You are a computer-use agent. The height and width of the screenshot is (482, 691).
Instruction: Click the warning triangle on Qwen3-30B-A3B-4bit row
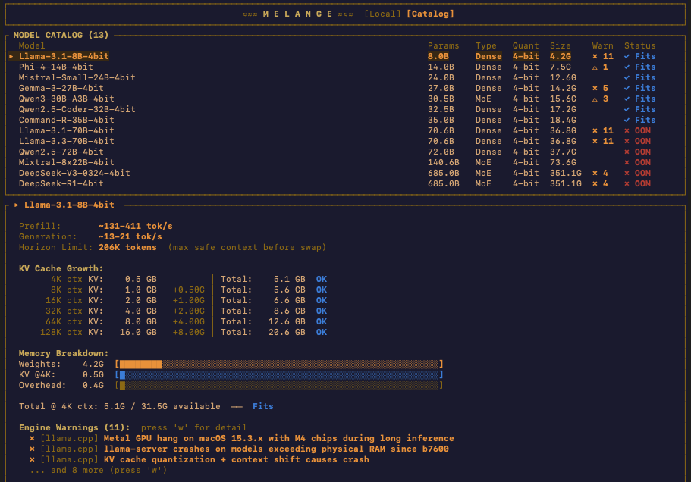pos(595,99)
